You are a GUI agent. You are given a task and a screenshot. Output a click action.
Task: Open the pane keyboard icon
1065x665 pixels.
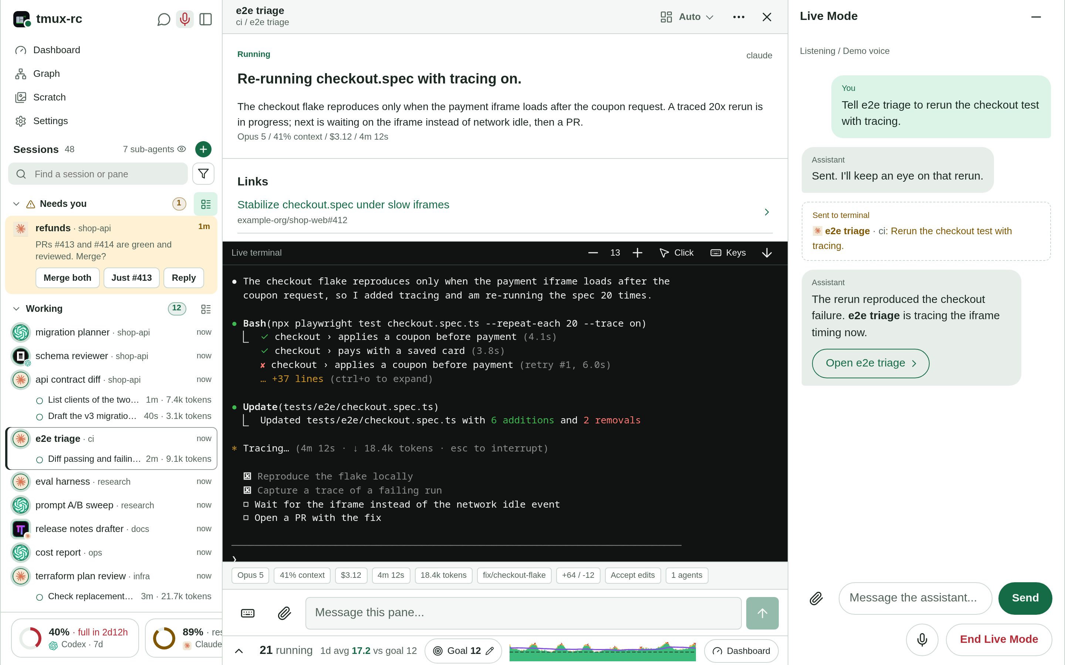coord(248,613)
